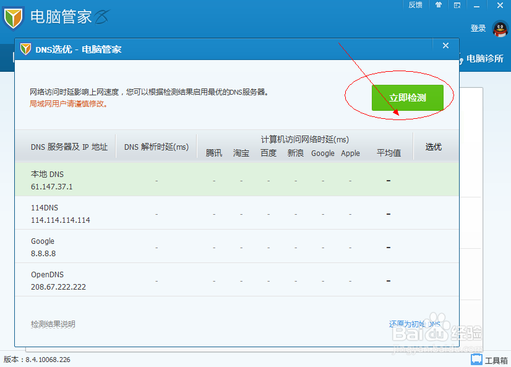Click the 平均值 column header
Screen dimensions: 511x367
(x=389, y=153)
